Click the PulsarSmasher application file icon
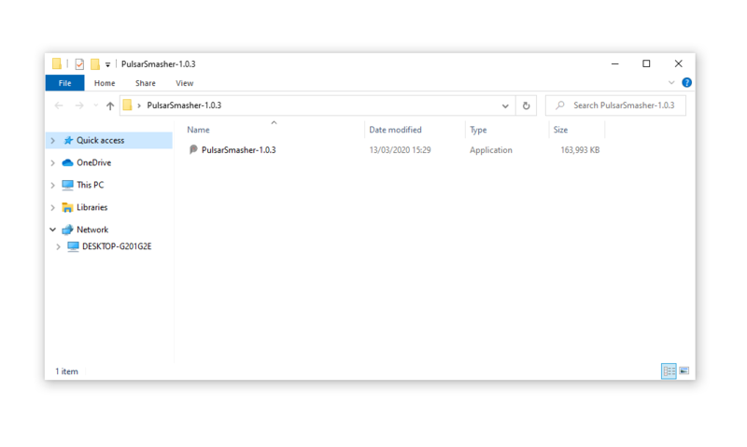 pyautogui.click(x=193, y=149)
